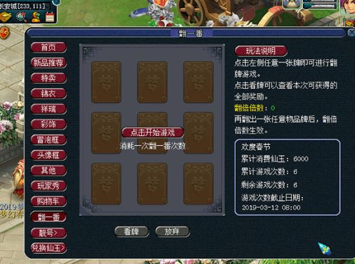The image size is (355, 264).
Task: Open the 购物车 shopping cart
Action: 49,201
